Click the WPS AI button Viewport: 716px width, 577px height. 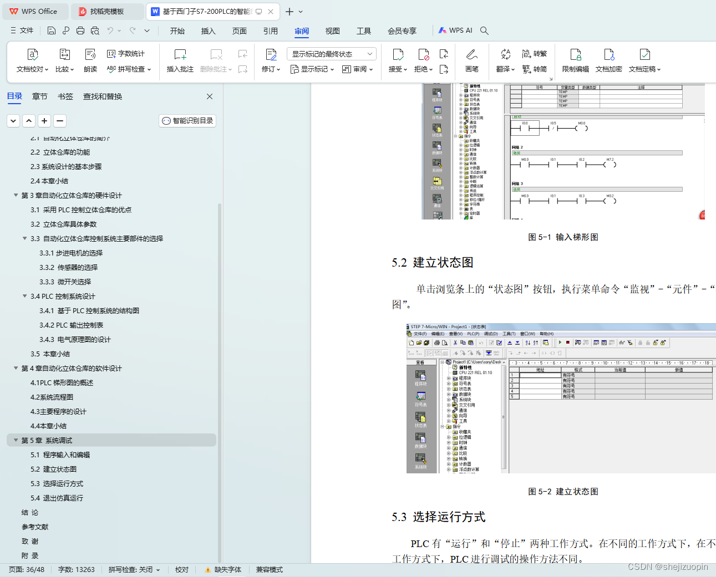[455, 30]
